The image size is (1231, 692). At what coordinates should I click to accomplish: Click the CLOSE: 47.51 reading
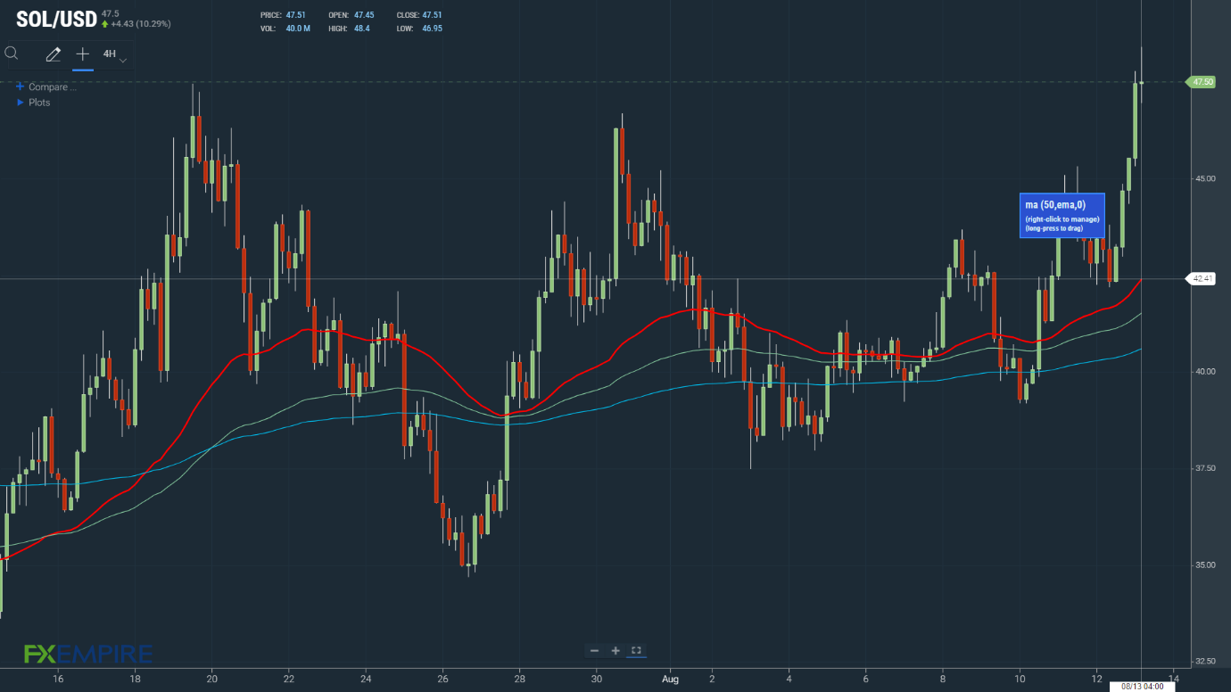click(x=419, y=15)
